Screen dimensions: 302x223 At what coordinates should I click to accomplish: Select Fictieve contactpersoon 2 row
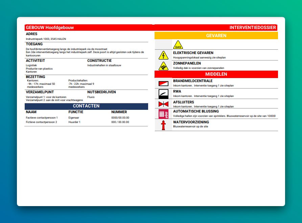(x=42, y=122)
